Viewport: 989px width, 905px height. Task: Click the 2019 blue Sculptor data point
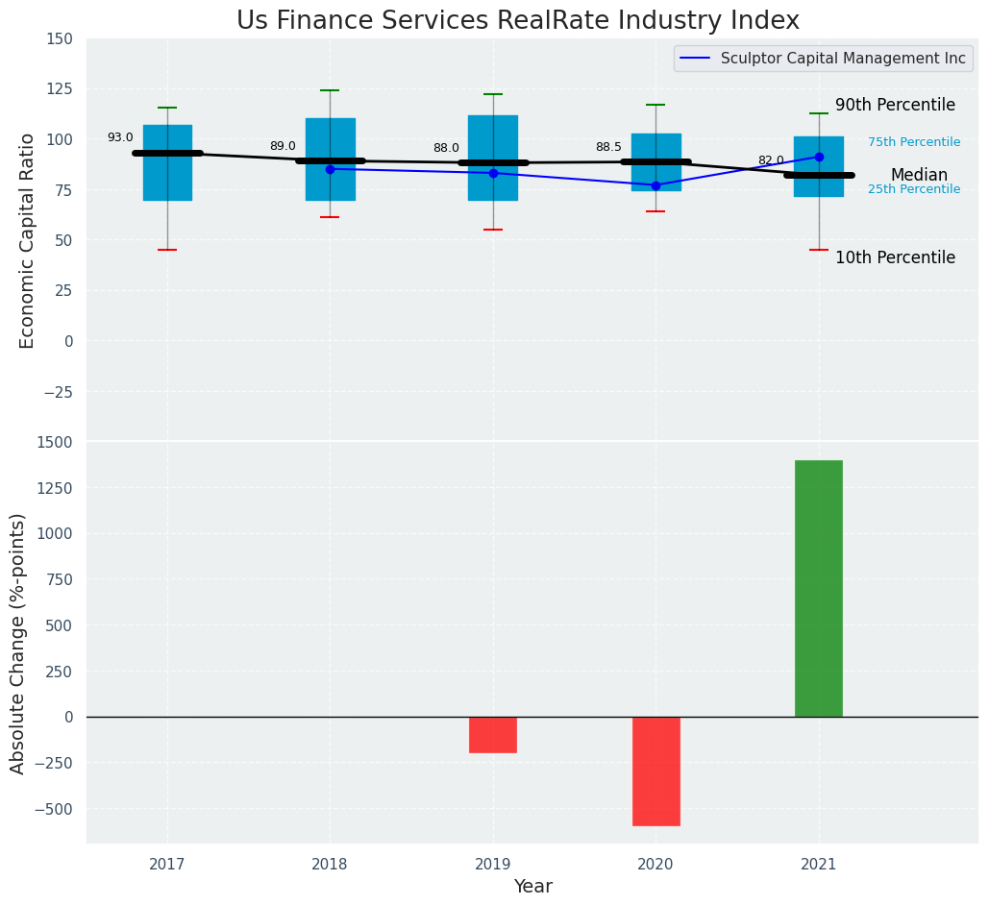(x=493, y=173)
